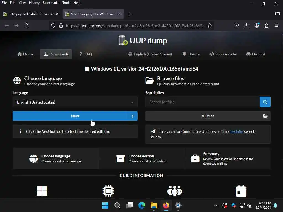
Task: Go to the Home page link
Action: click(25, 54)
